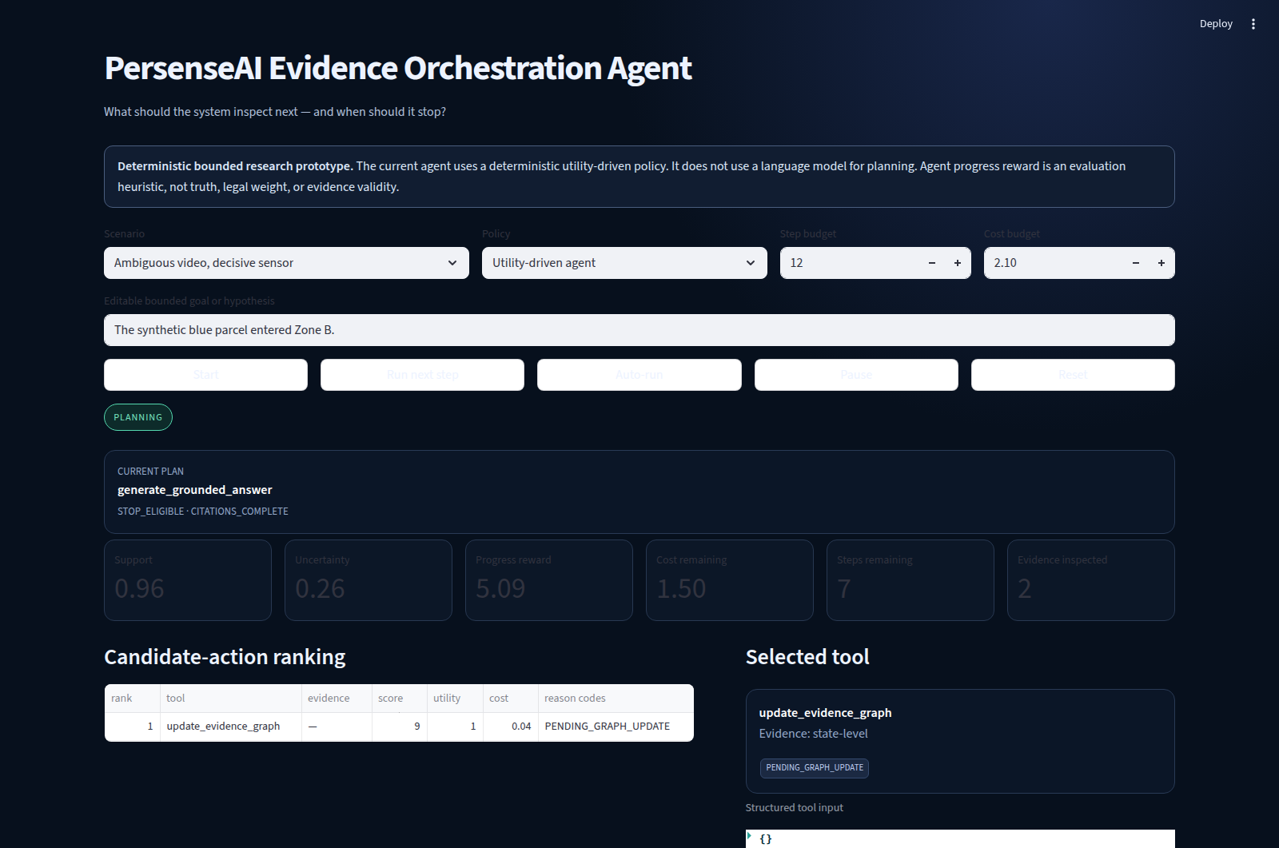Click the STOP_ELIGIBLE · CITATIONS_COMPLETE text
Image resolution: width=1279 pixels, height=848 pixels.
click(x=203, y=512)
